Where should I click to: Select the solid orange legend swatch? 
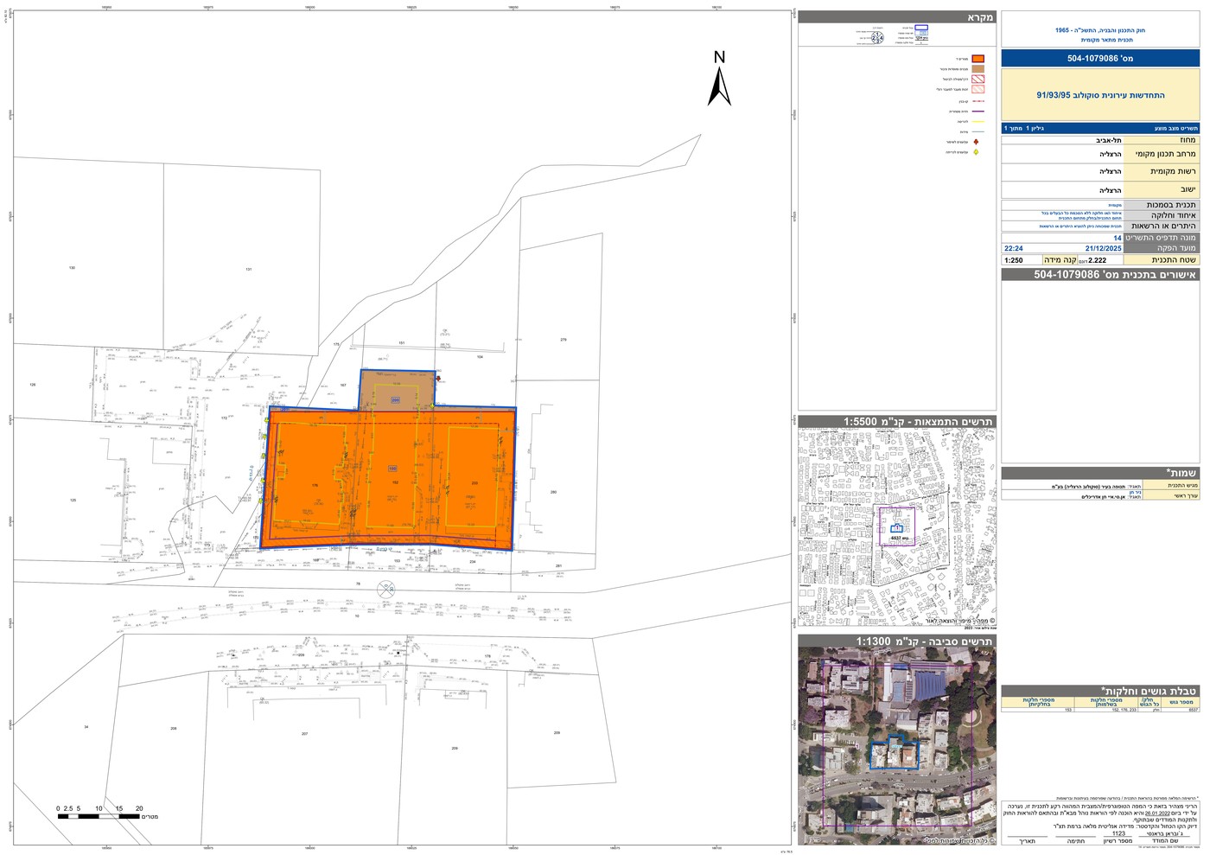tap(978, 59)
